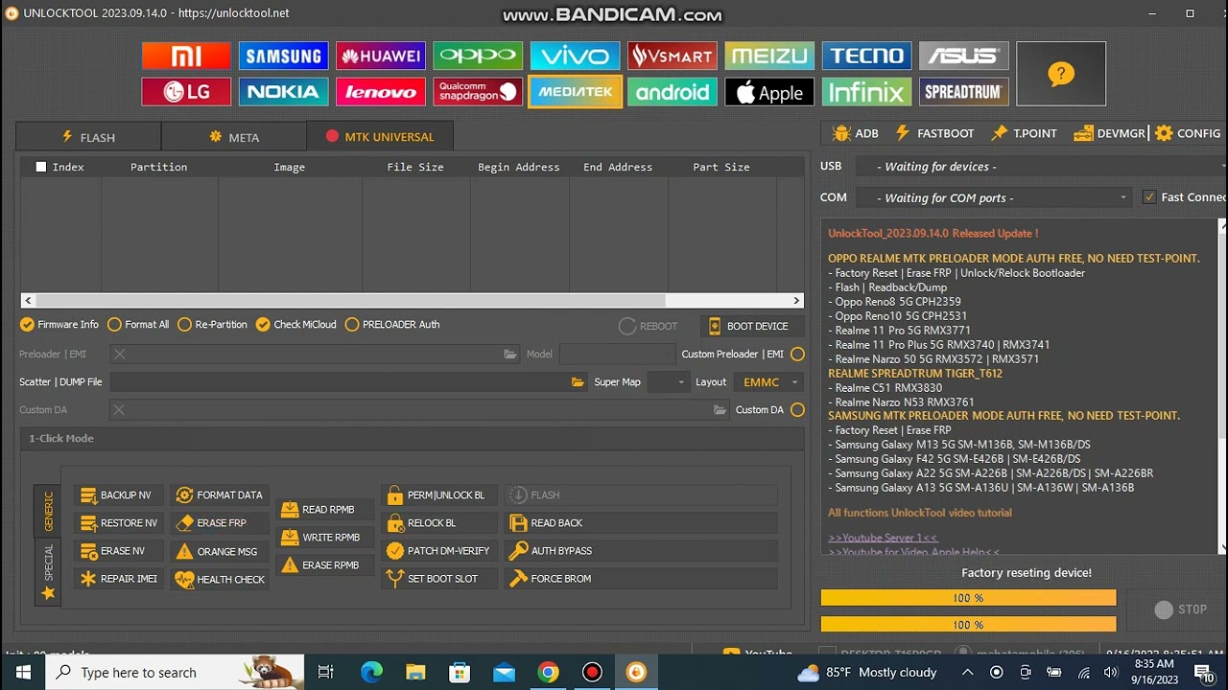Choose the Meizu brand icon
The image size is (1228, 690).
[x=769, y=56]
